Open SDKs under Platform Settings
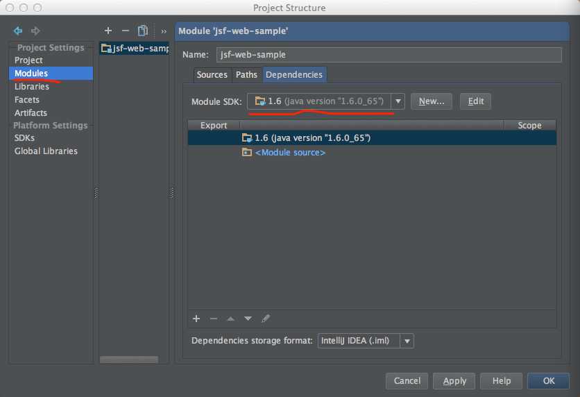580x397 pixels. (x=24, y=138)
